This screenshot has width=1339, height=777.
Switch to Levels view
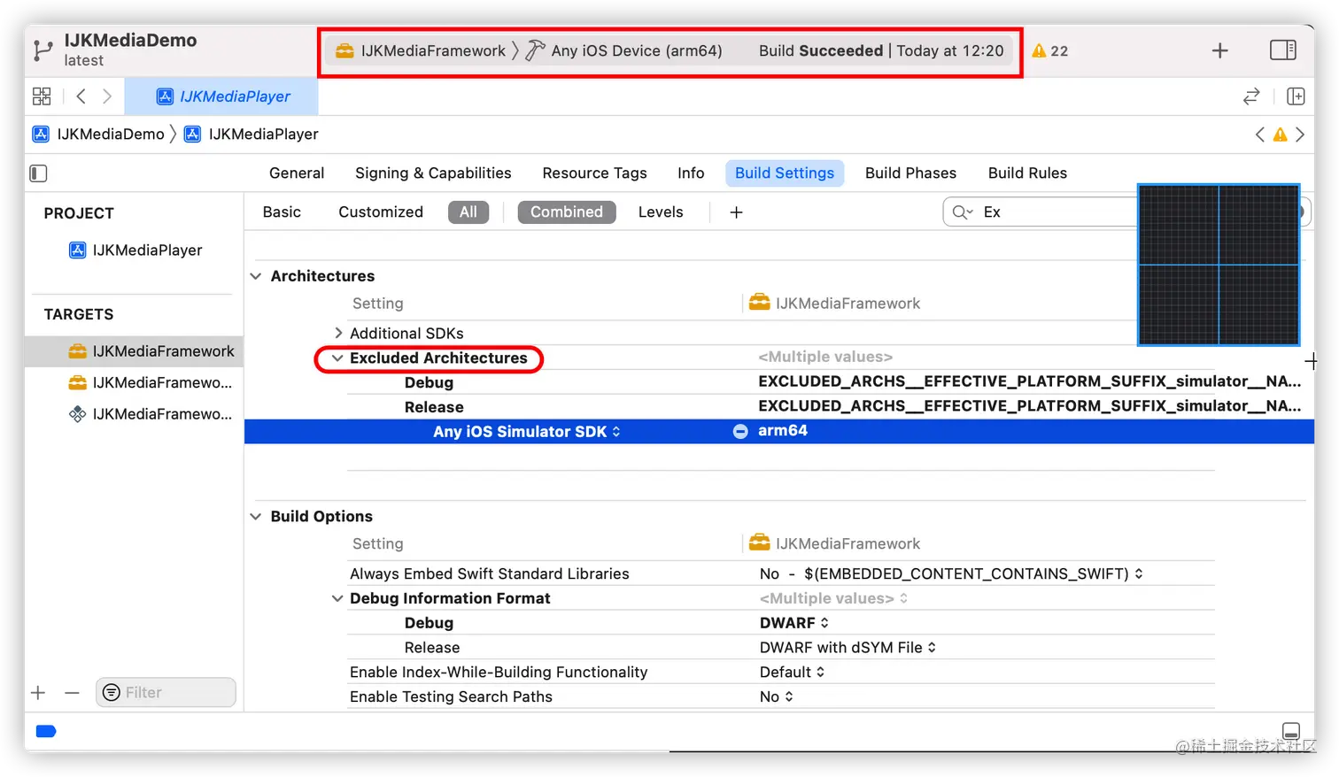pyautogui.click(x=661, y=212)
